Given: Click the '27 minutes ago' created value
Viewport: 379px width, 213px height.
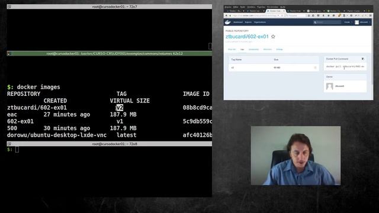Looking at the screenshot, I should 67,114.
